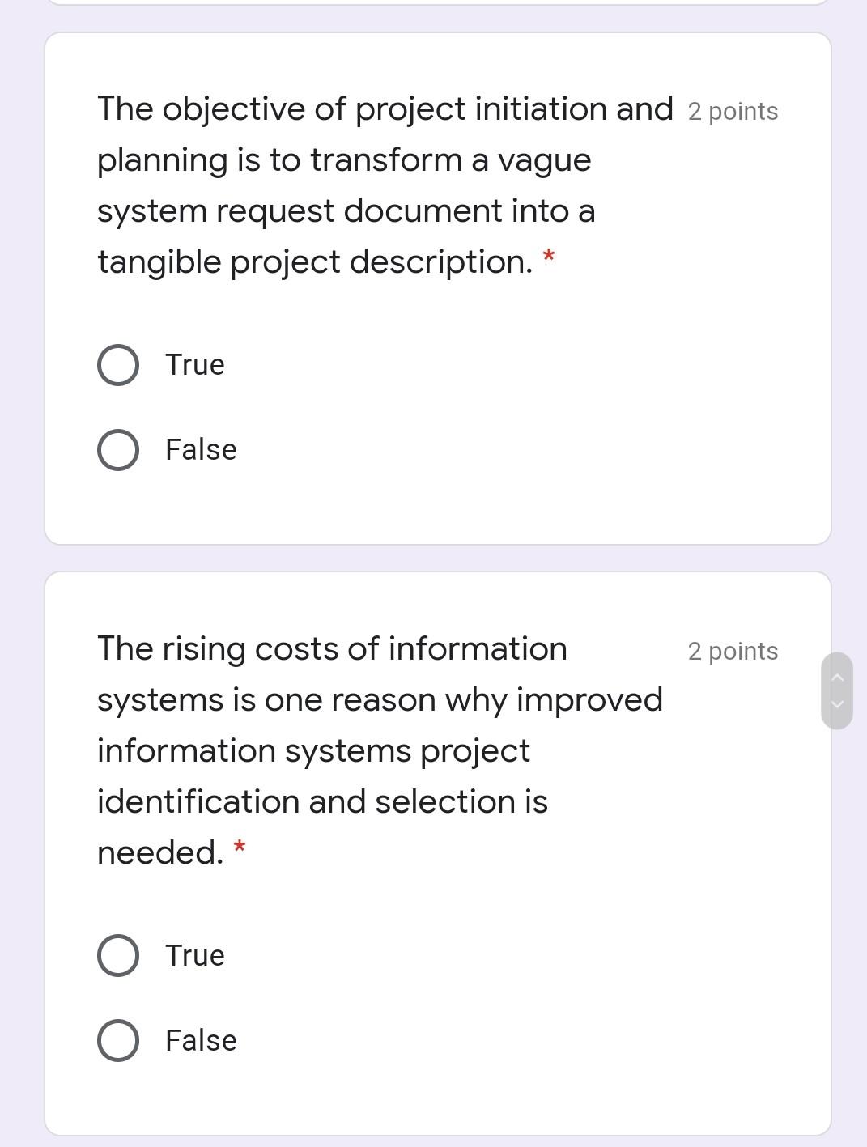Click the 2 points label on the first question
The width and height of the screenshot is (867, 1147).
pyautogui.click(x=732, y=112)
